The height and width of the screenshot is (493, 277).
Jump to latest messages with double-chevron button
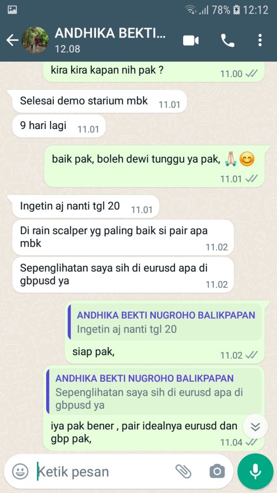(256, 427)
